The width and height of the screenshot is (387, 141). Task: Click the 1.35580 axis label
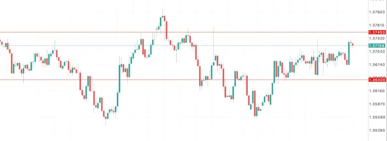click(377, 117)
